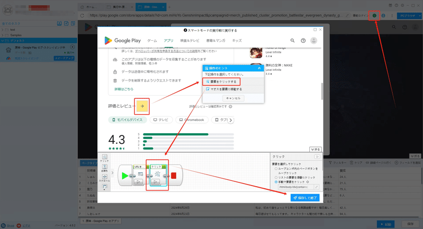Open the three-dot more options menu
This screenshot has width=423, height=229.
392,16
